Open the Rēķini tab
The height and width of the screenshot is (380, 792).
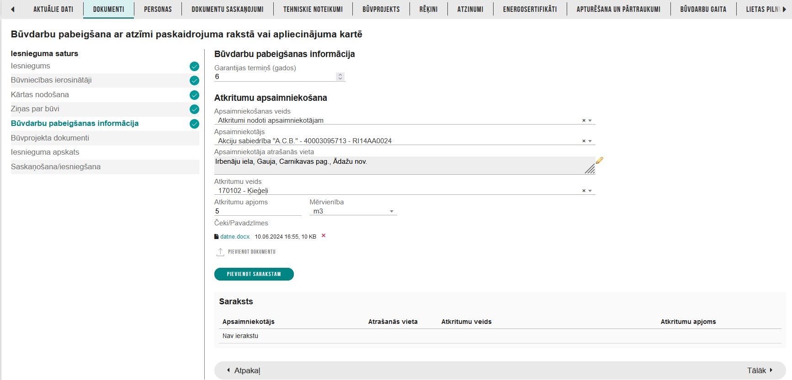tap(429, 9)
